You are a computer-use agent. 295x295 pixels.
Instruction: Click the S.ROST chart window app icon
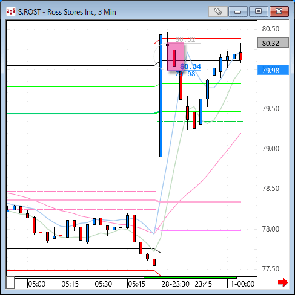(11, 11)
